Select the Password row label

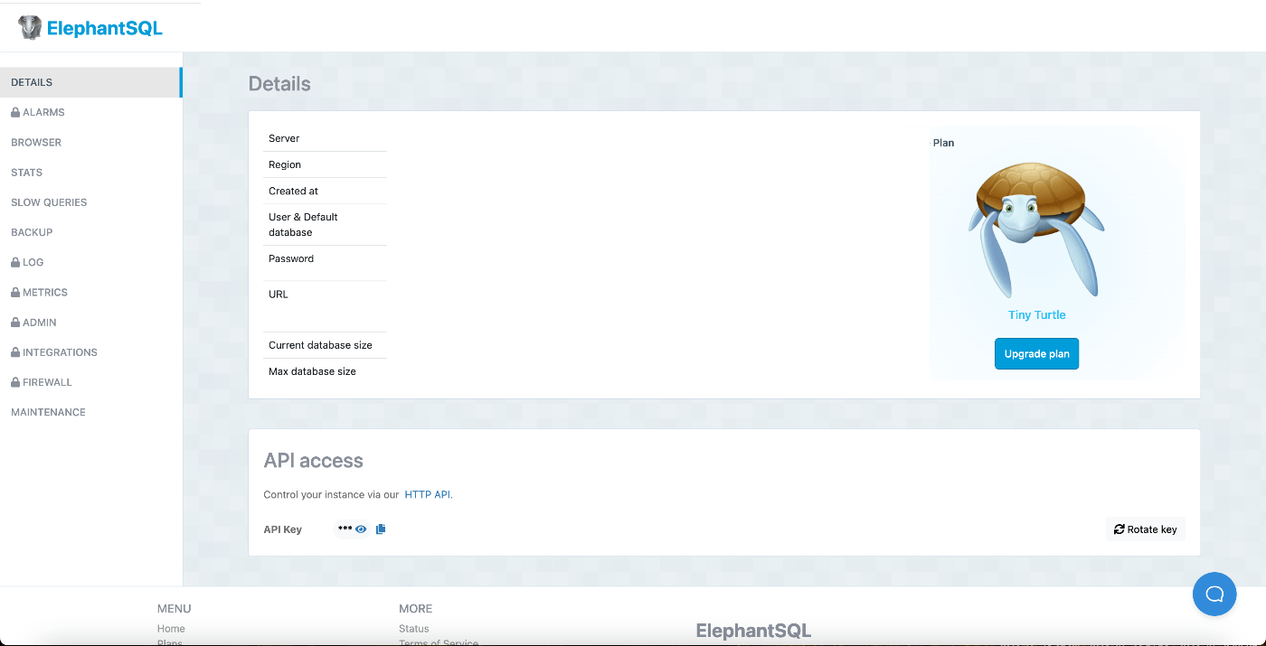coord(291,258)
